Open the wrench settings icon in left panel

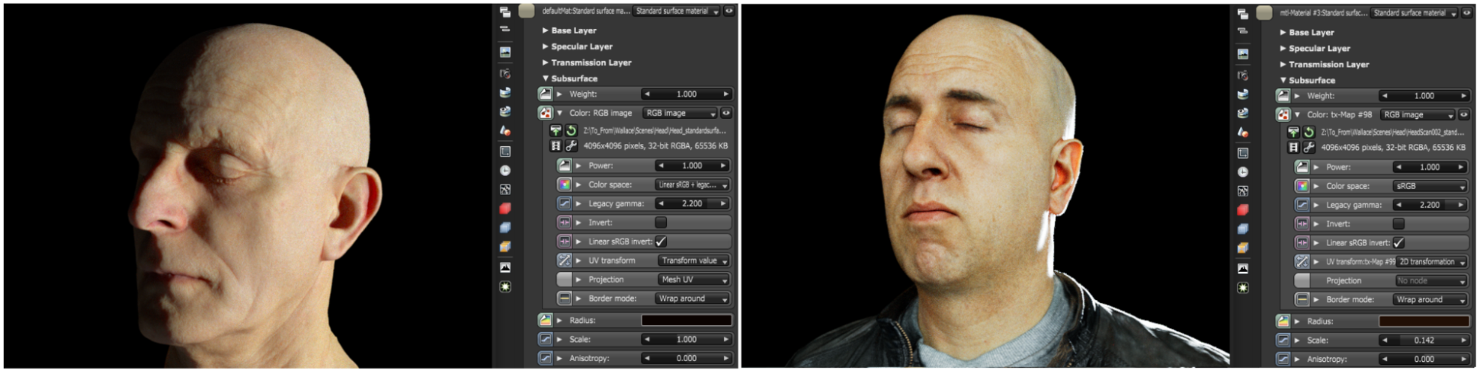pos(571,146)
